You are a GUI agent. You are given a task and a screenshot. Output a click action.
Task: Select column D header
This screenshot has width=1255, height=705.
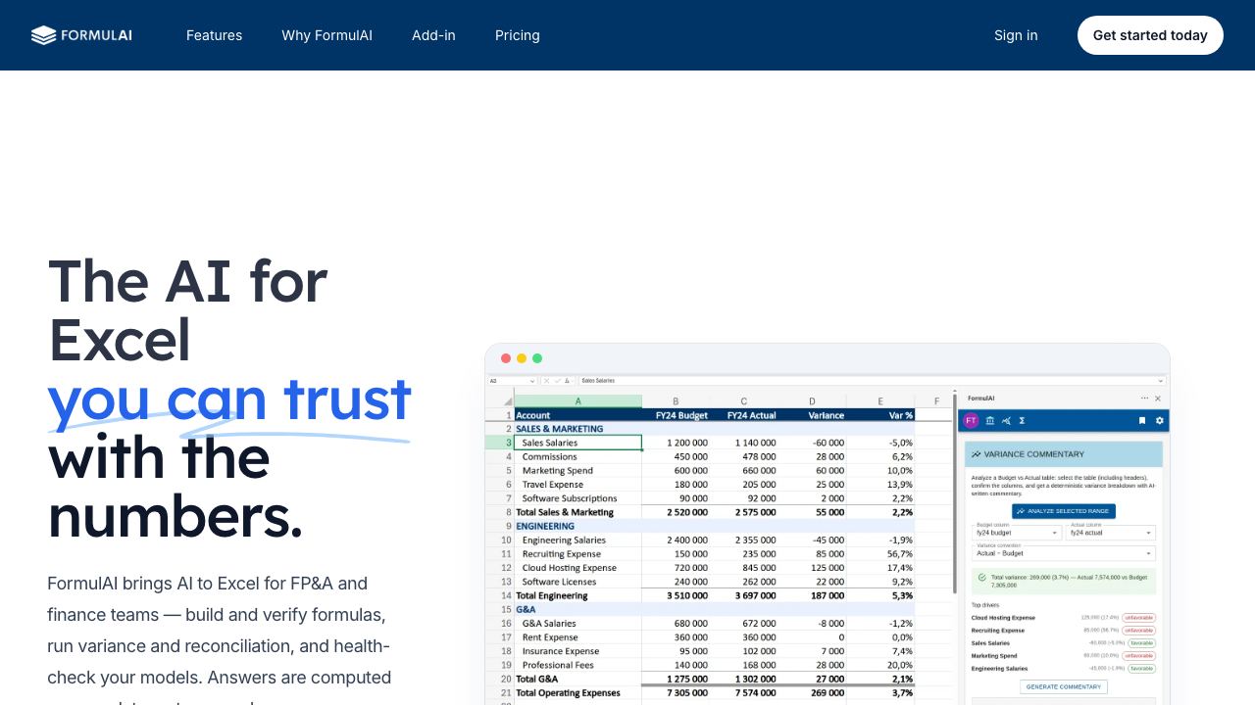tap(812, 401)
